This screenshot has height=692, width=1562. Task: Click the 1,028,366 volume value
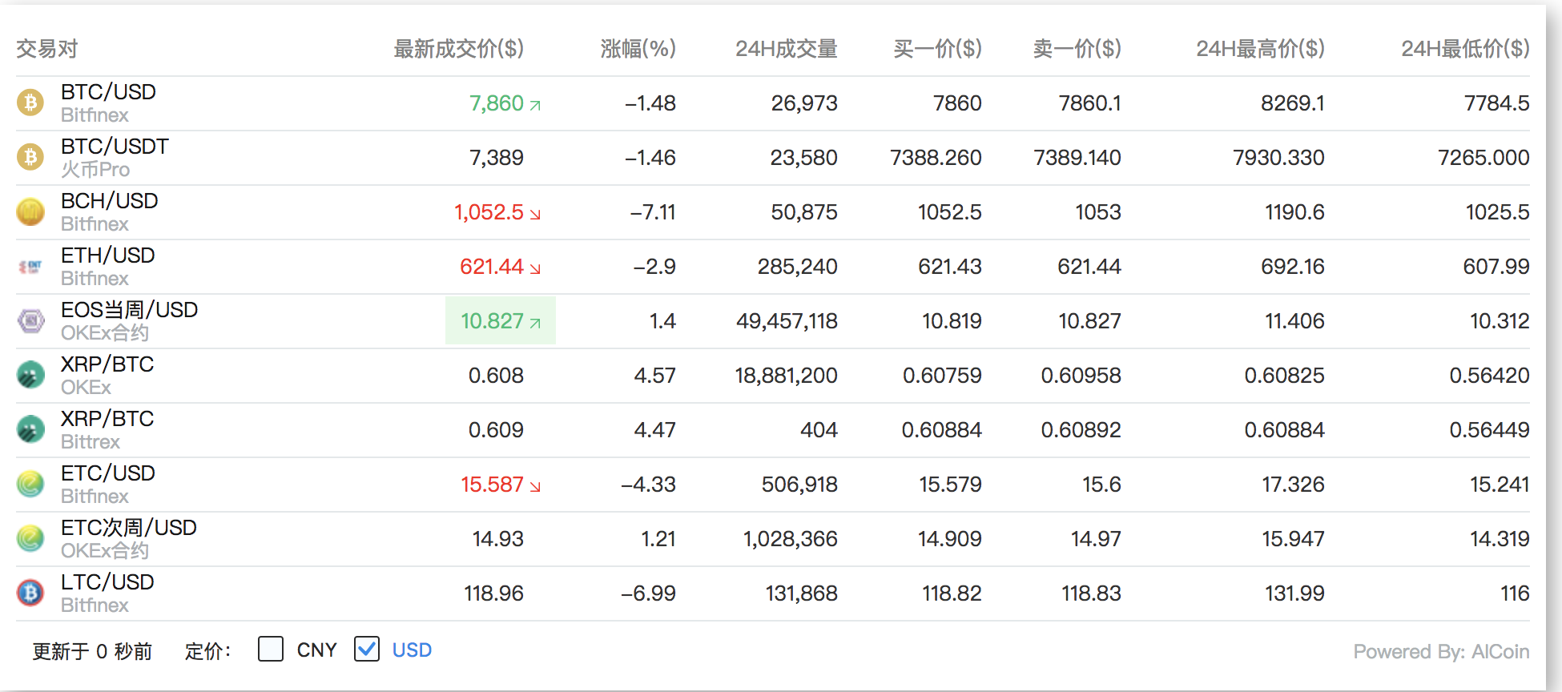click(x=791, y=539)
